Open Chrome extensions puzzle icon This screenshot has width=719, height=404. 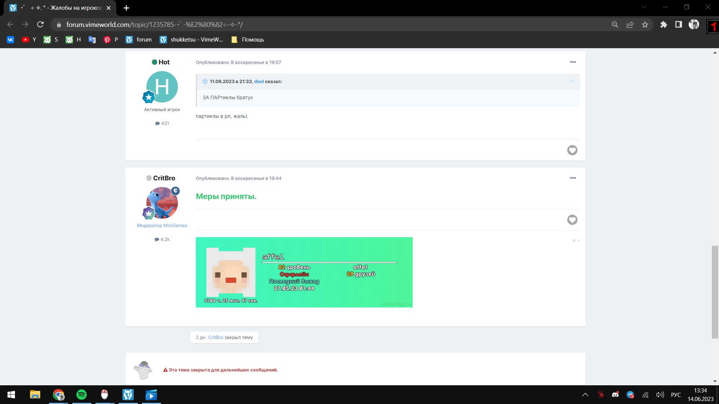664,25
